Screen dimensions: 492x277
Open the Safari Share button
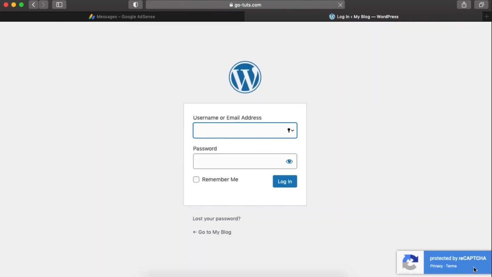click(x=464, y=5)
